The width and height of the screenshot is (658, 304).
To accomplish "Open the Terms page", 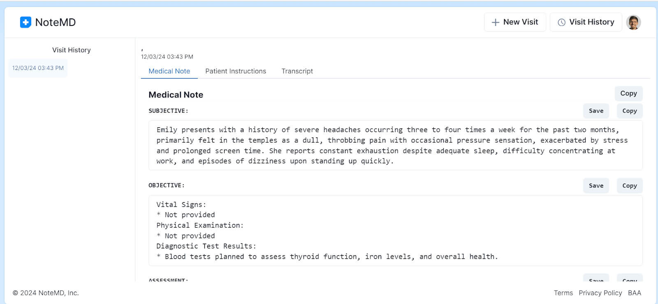I will click(563, 293).
